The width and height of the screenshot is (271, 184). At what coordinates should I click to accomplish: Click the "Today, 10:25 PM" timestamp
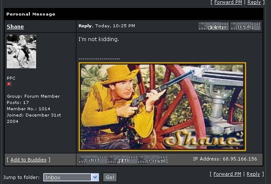click(x=115, y=26)
